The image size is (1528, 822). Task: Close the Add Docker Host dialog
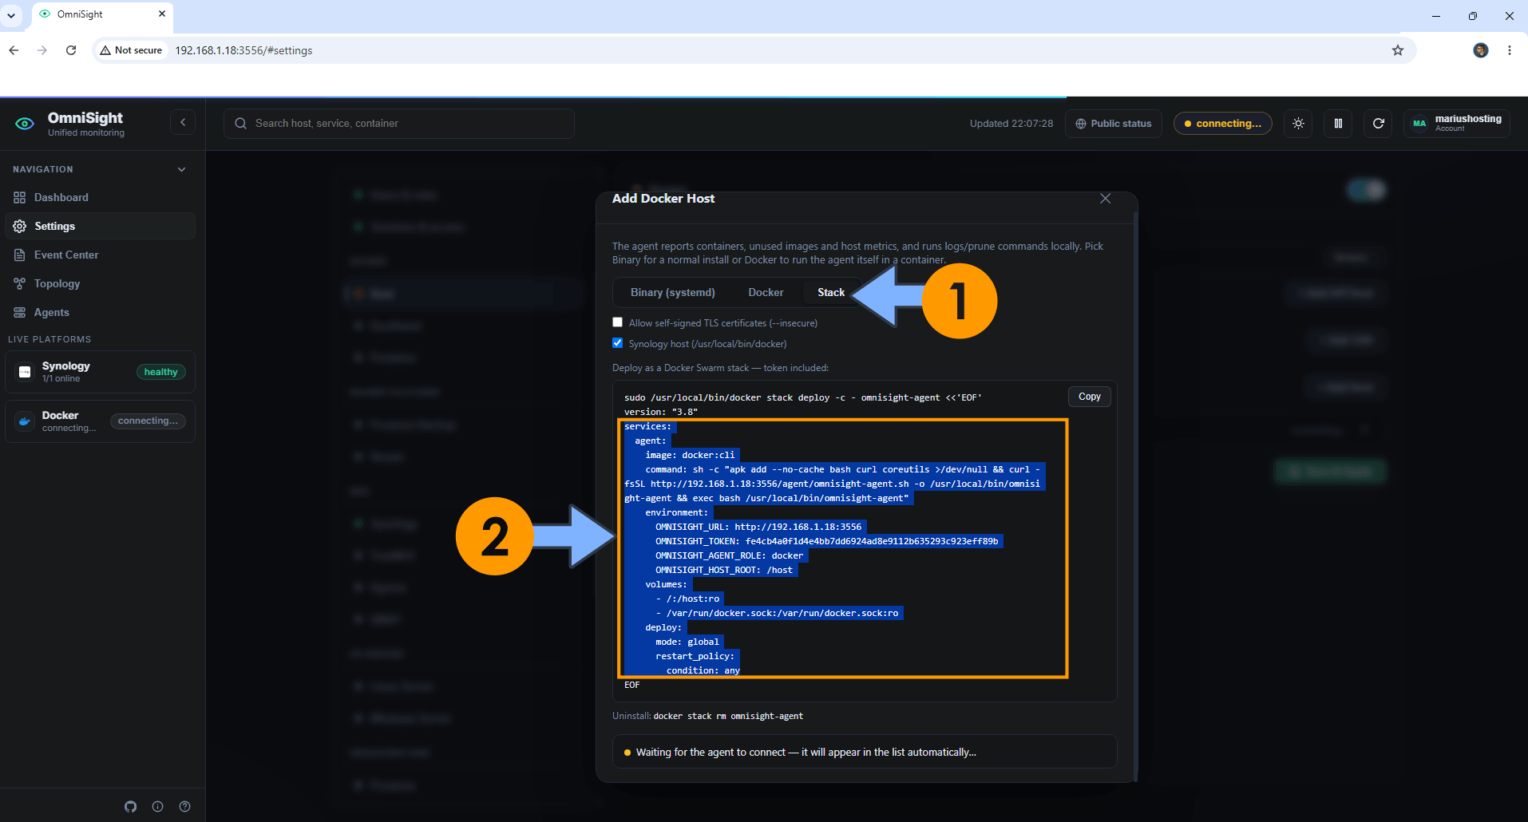[x=1105, y=199]
